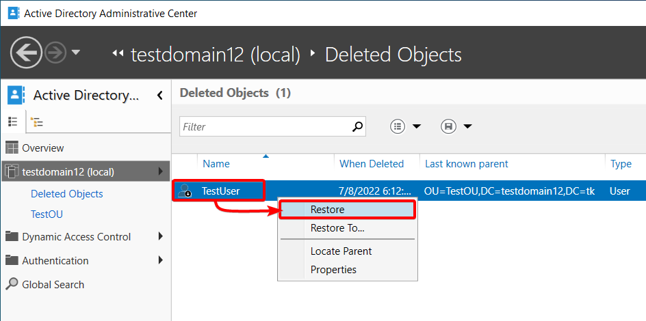Click the Back navigation arrow button

(x=27, y=53)
